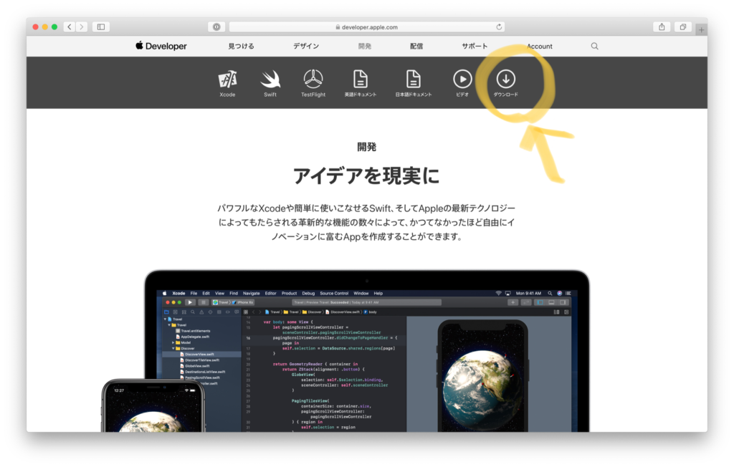The height and width of the screenshot is (467, 734).
Task: Toggle the Safari sidebar button
Action: pyautogui.click(x=100, y=27)
